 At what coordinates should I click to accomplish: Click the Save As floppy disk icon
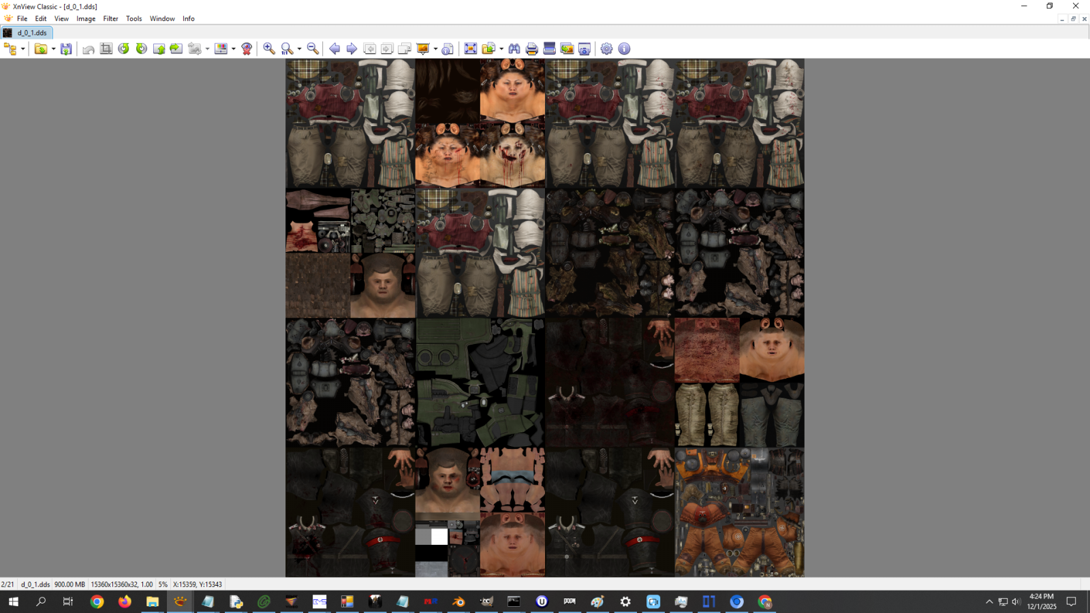[66, 49]
